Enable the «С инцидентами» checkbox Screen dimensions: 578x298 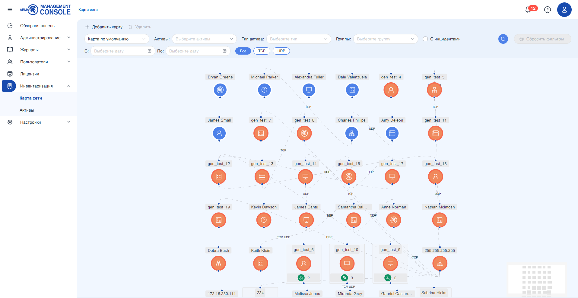point(425,39)
